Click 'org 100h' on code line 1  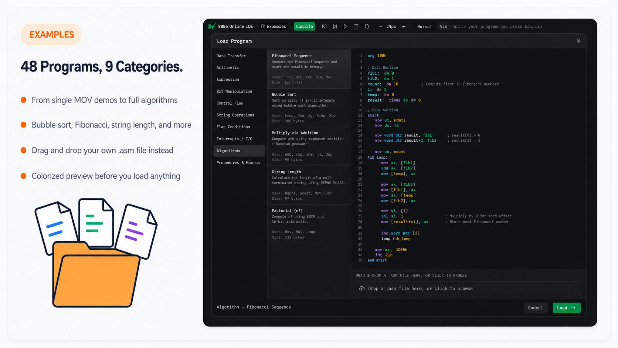click(x=377, y=56)
